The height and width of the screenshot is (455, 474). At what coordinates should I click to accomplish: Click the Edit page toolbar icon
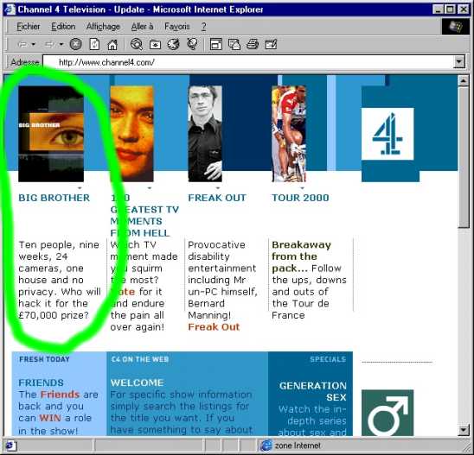click(x=271, y=44)
